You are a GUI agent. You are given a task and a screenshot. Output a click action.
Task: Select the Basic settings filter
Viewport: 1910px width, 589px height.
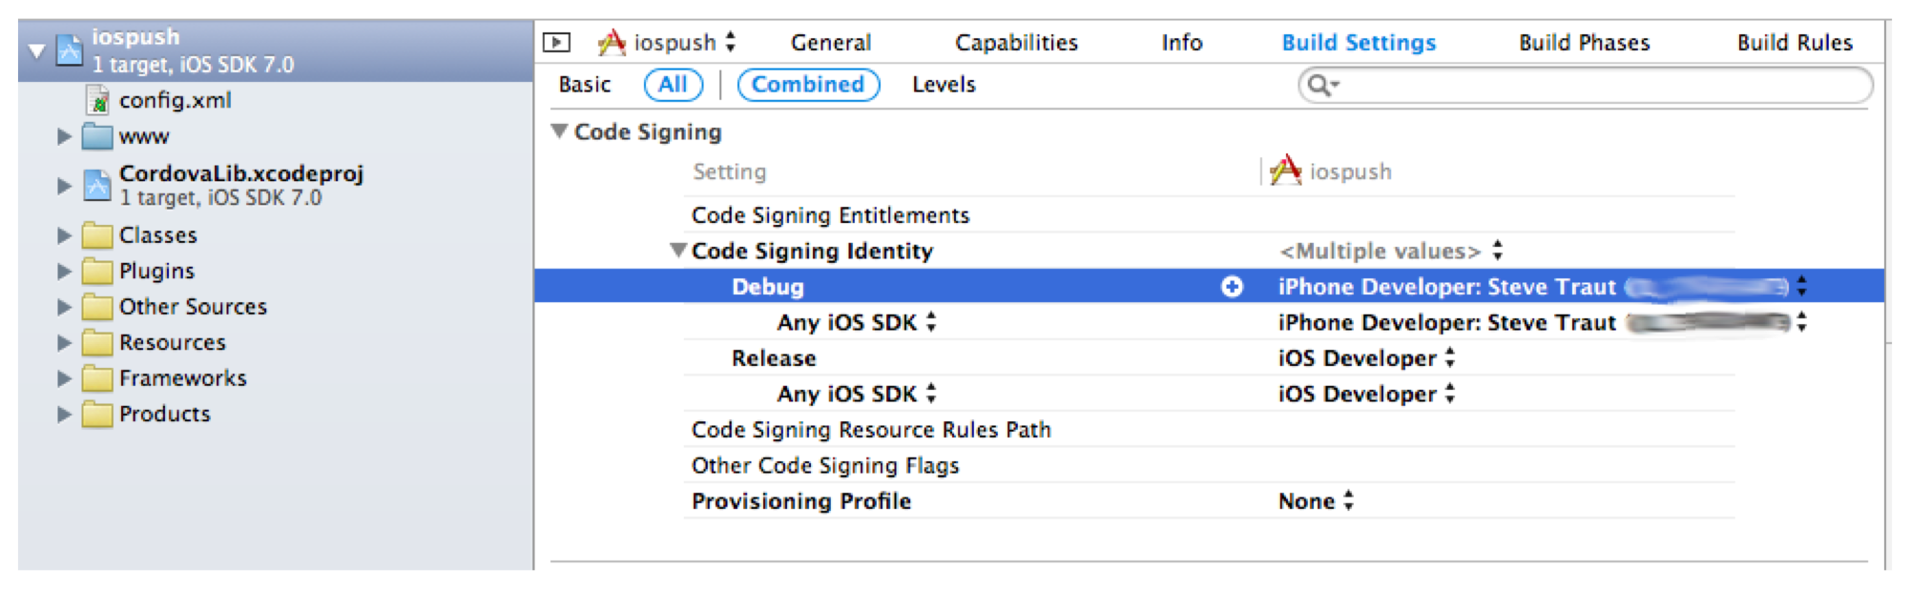point(585,85)
